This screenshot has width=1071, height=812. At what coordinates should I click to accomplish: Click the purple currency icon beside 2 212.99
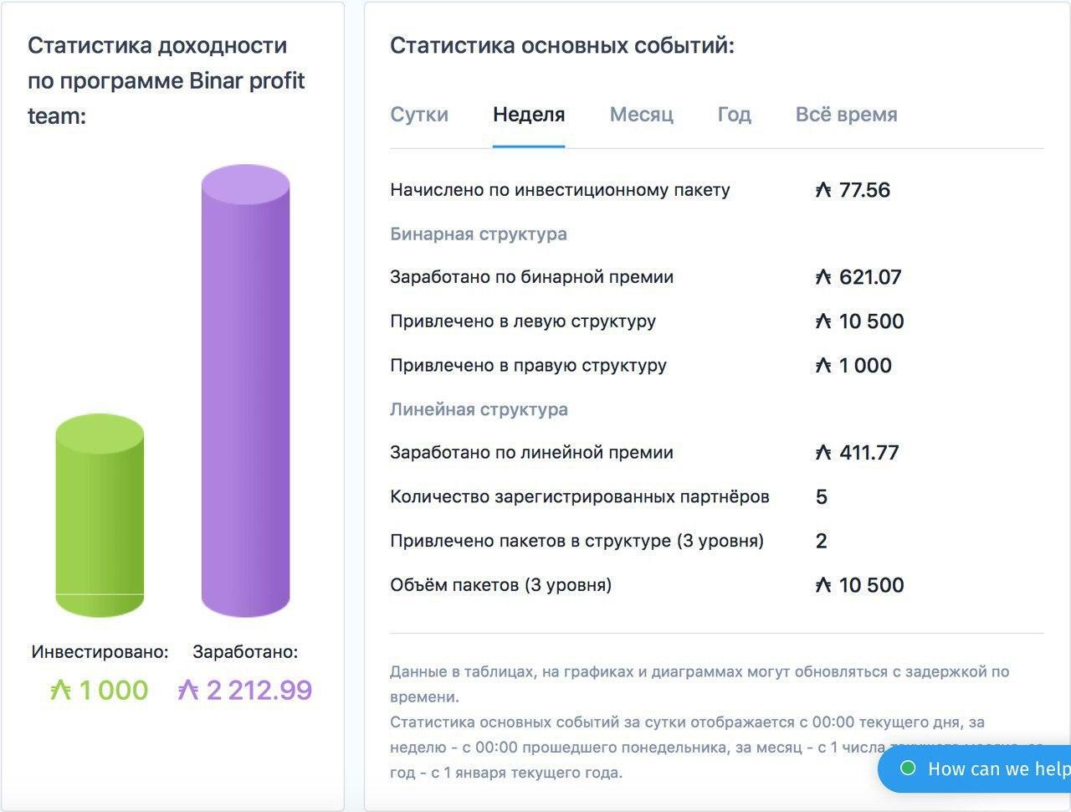tap(188, 691)
